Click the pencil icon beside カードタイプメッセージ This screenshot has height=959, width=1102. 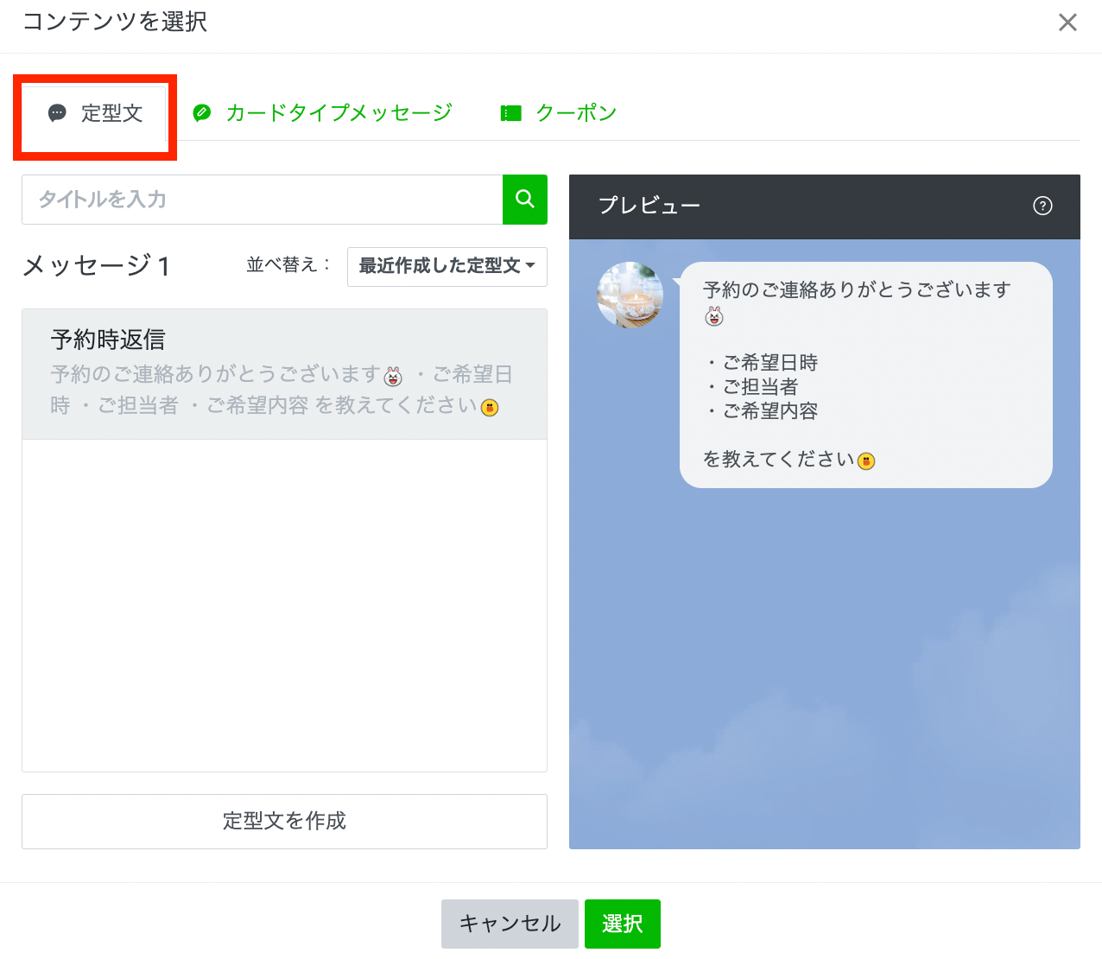202,113
